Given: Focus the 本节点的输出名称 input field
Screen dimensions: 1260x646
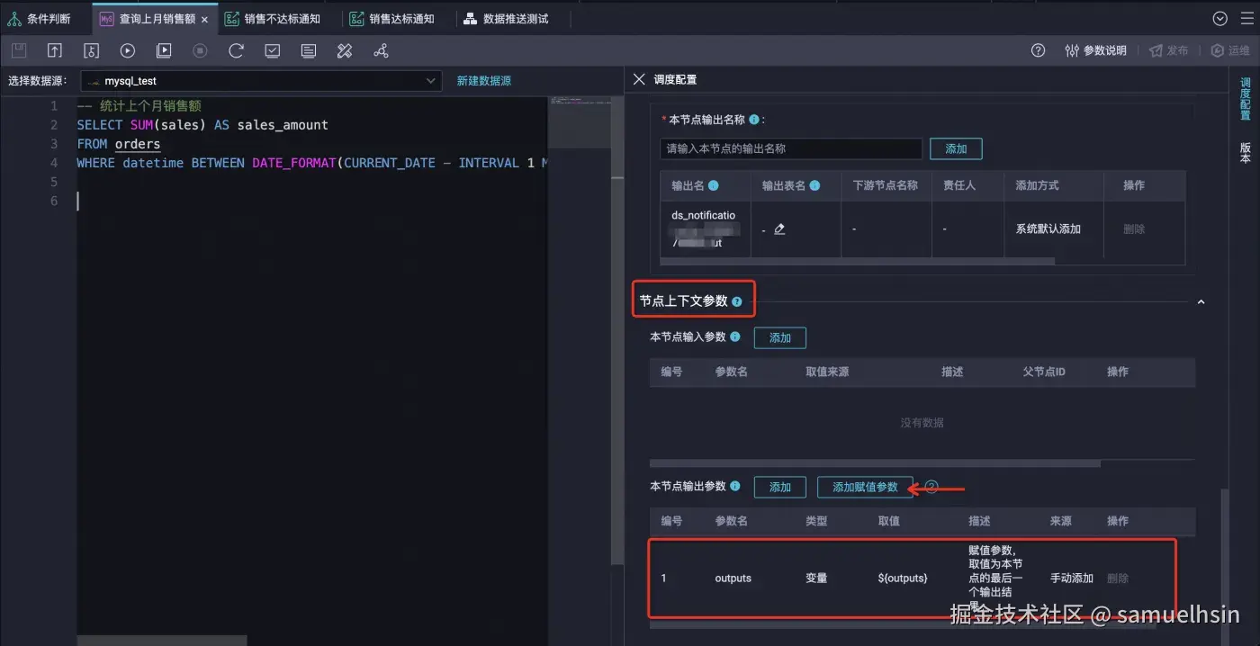Looking at the screenshot, I should click(791, 148).
